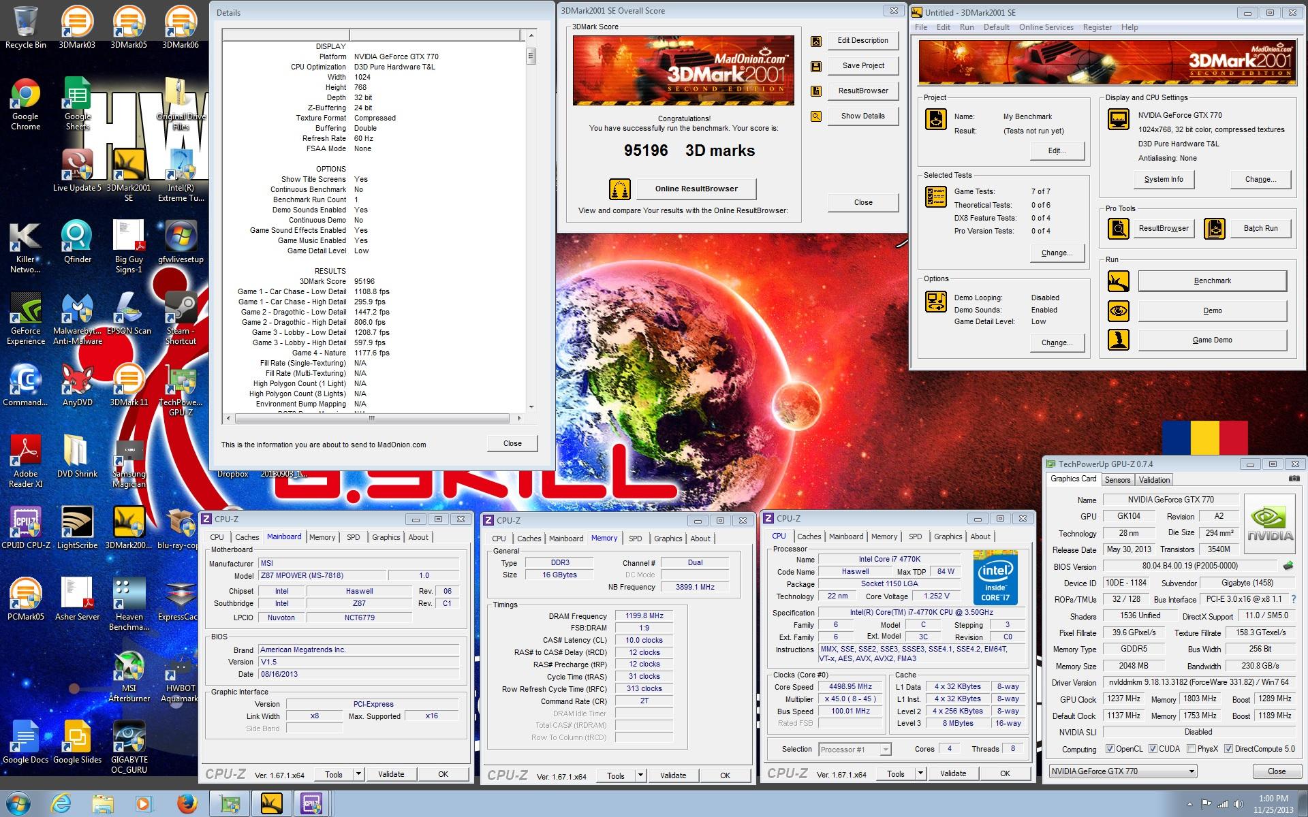Image resolution: width=1308 pixels, height=817 pixels.
Task: Click the Firefox icon in the taskbar
Action: pyautogui.click(x=187, y=803)
